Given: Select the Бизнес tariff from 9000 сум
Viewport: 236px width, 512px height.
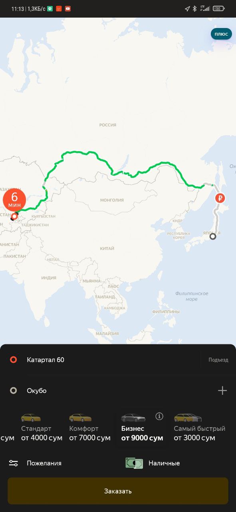Looking at the screenshot, I should click(142, 428).
